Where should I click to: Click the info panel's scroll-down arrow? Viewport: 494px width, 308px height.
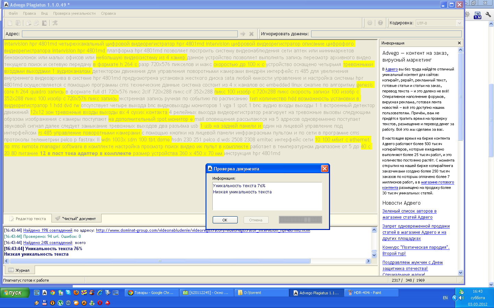click(x=460, y=273)
